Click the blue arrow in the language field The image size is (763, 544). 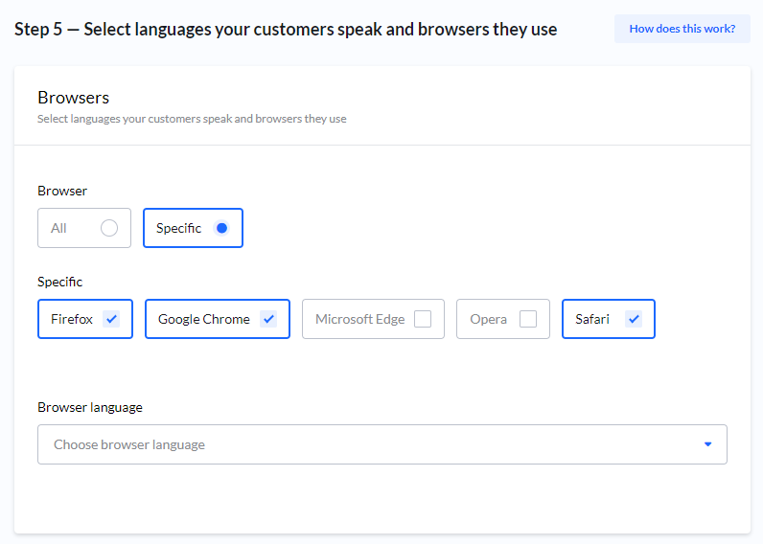coord(707,444)
